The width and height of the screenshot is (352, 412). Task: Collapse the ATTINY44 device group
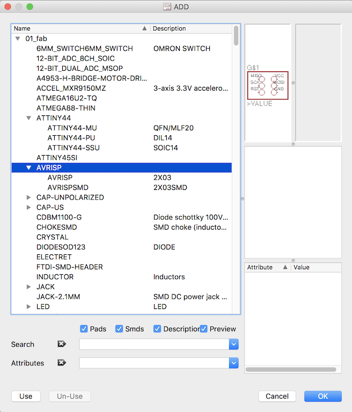click(28, 118)
